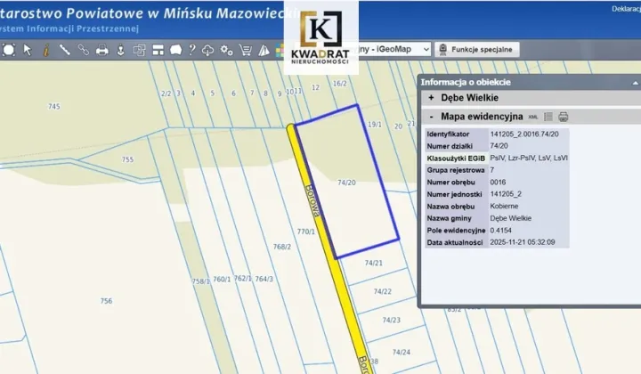
Task: Select the zoom-to-full-extent tool icon
Action: tap(9, 50)
